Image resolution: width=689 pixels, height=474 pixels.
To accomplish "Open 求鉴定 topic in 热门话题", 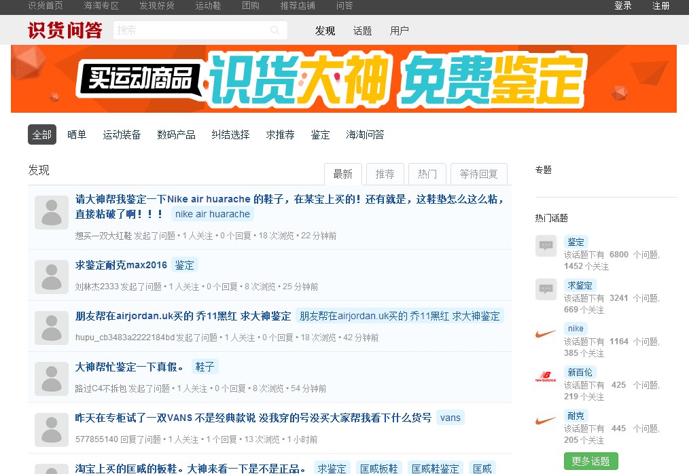I will click(580, 285).
